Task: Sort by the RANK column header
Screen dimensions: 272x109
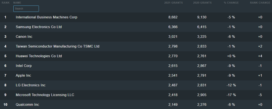Action: [6, 3]
